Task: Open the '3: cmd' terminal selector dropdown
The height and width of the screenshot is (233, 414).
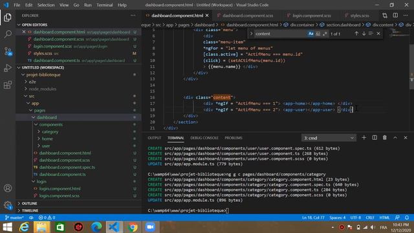Action: 329,138
